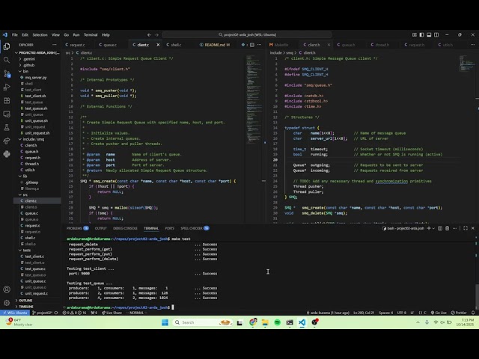Toggle Go Live server in status bar
This screenshot has width=479, height=359.
coord(439,313)
